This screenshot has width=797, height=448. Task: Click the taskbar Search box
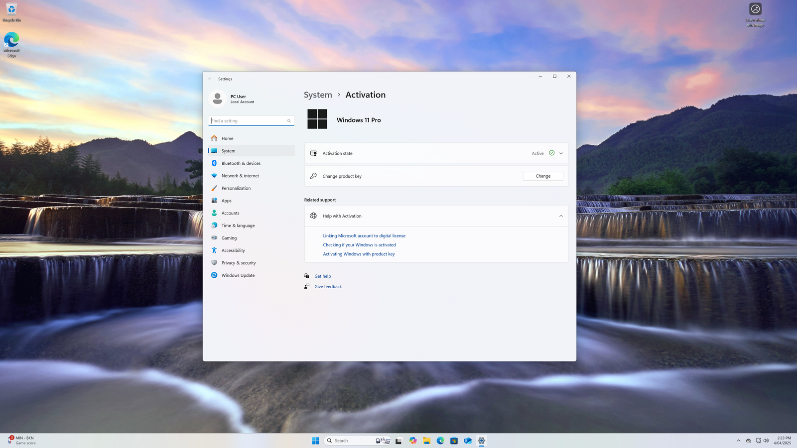[358, 441]
